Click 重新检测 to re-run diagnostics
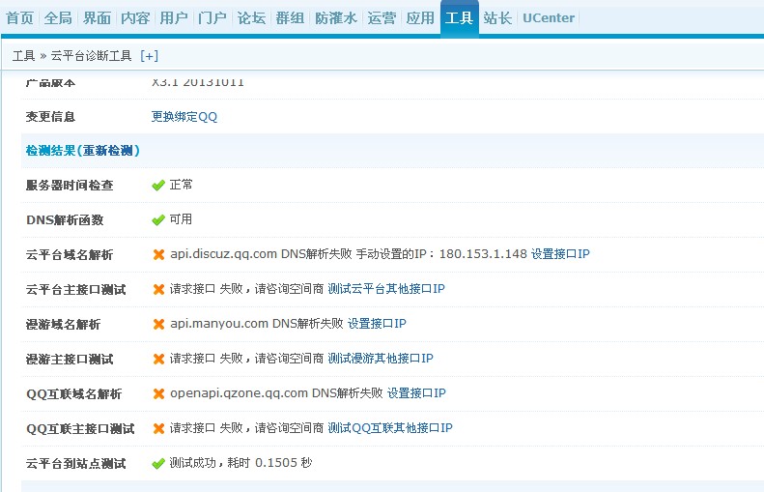This screenshot has width=764, height=492. pos(108,151)
